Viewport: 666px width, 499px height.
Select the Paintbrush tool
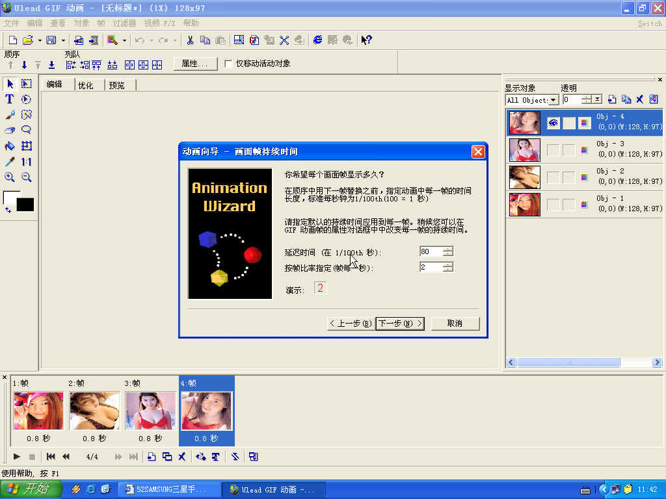click(9, 114)
